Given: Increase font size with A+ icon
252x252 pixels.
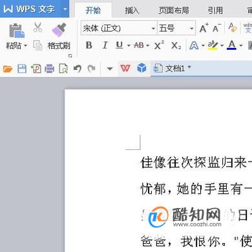Looking at the screenshot, I should (204, 28).
